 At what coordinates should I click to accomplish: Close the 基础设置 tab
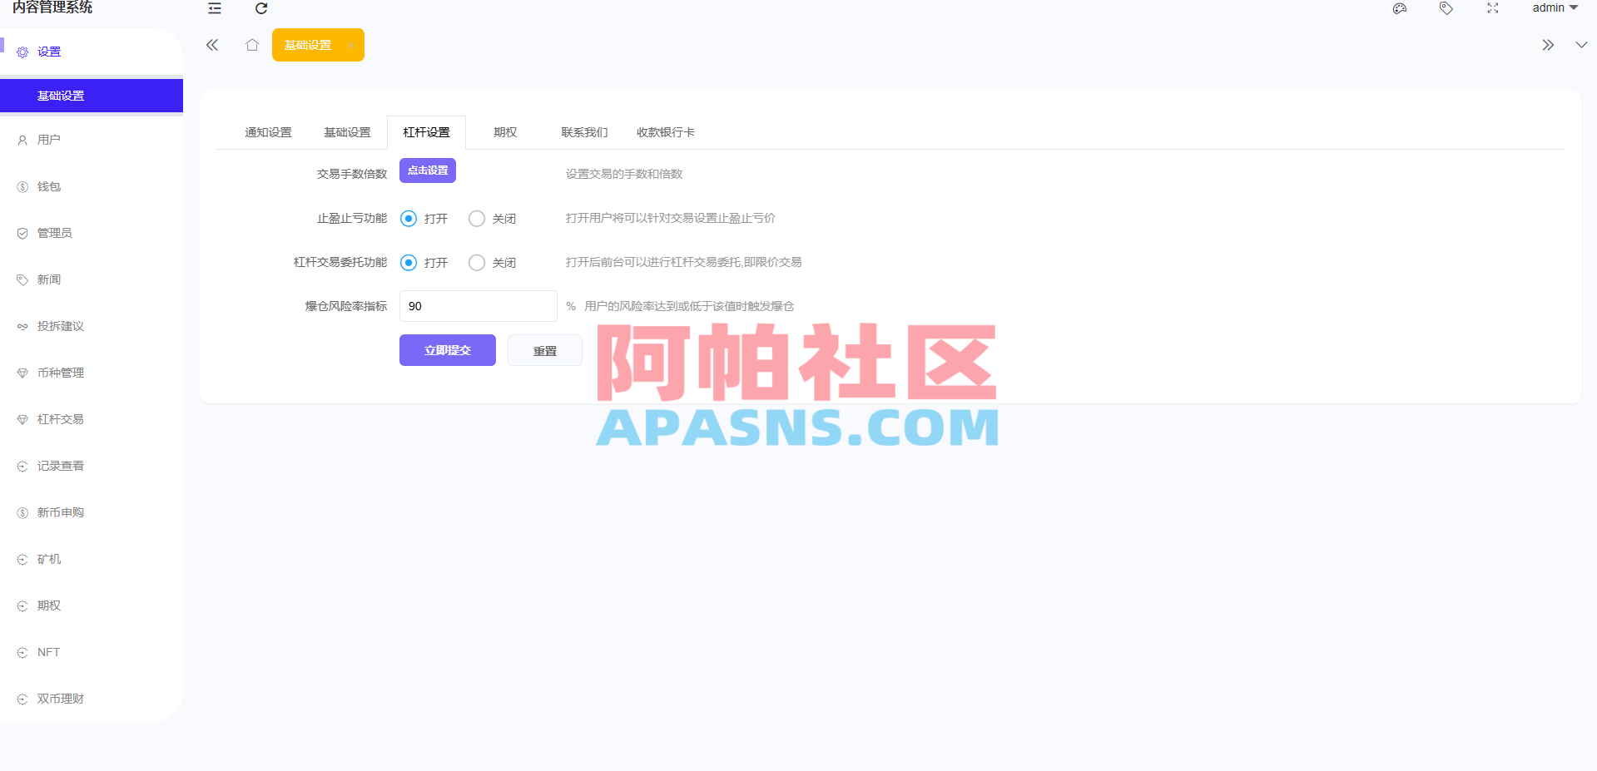click(352, 45)
